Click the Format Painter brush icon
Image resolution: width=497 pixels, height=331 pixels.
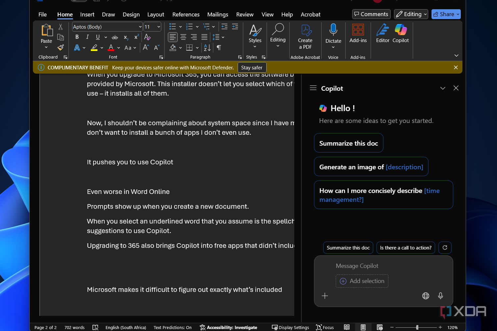(61, 48)
